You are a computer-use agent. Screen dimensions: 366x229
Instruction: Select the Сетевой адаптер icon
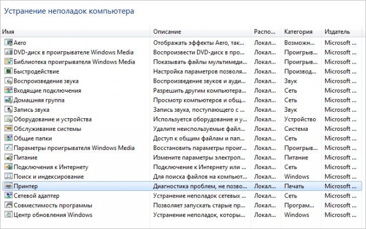click(8, 195)
